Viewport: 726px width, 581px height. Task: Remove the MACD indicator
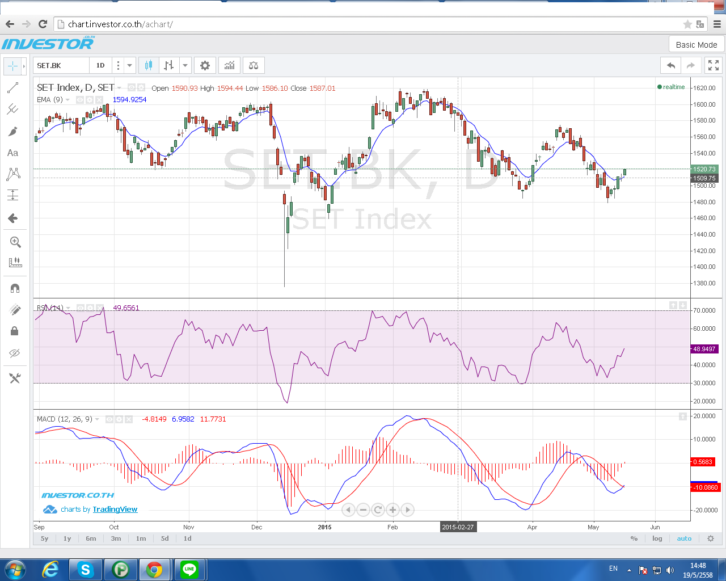coord(129,419)
